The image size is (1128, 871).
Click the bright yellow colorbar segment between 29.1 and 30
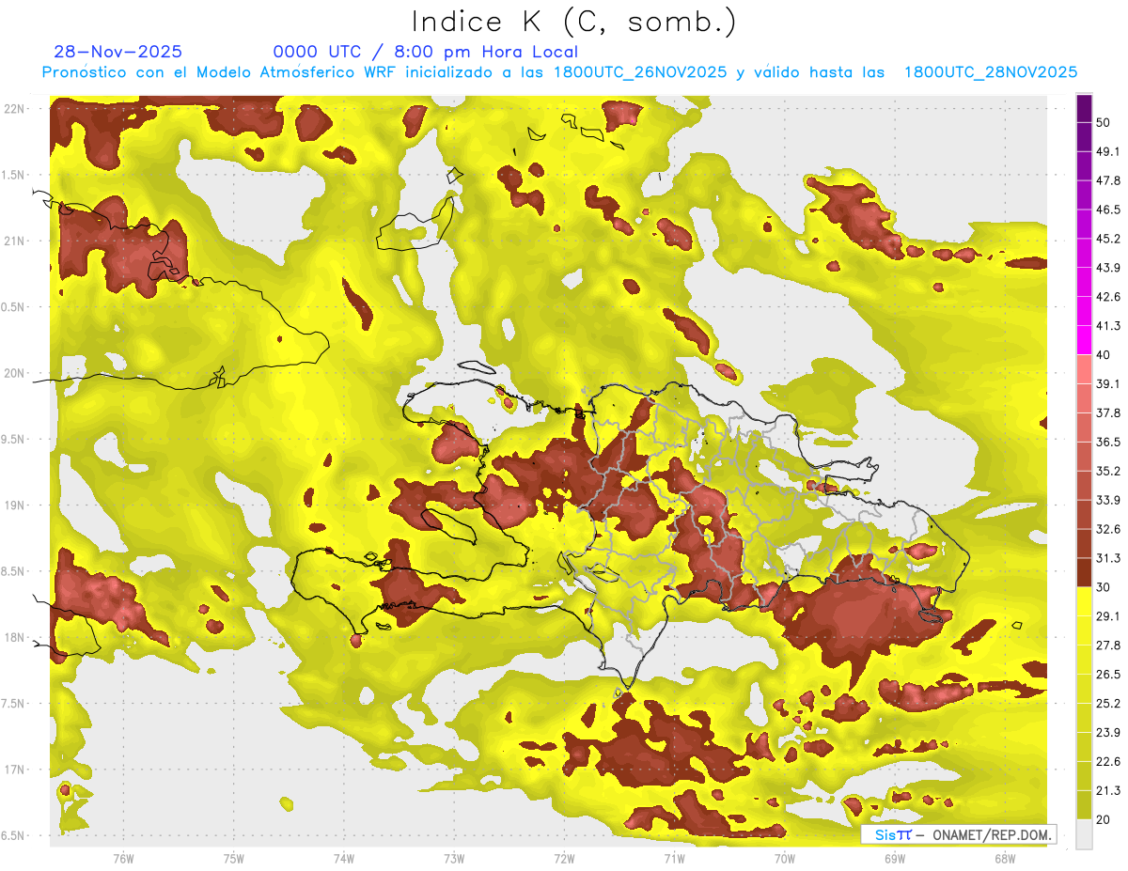click(1084, 601)
